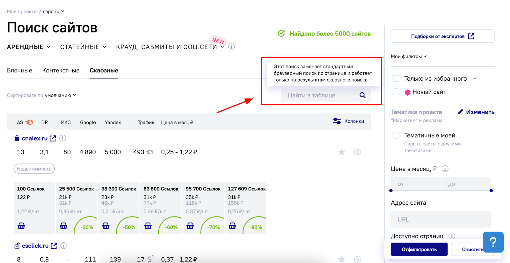The width and height of the screenshot is (510, 263).
Task: Switch to the 'Контекстные' tab
Action: (61, 70)
